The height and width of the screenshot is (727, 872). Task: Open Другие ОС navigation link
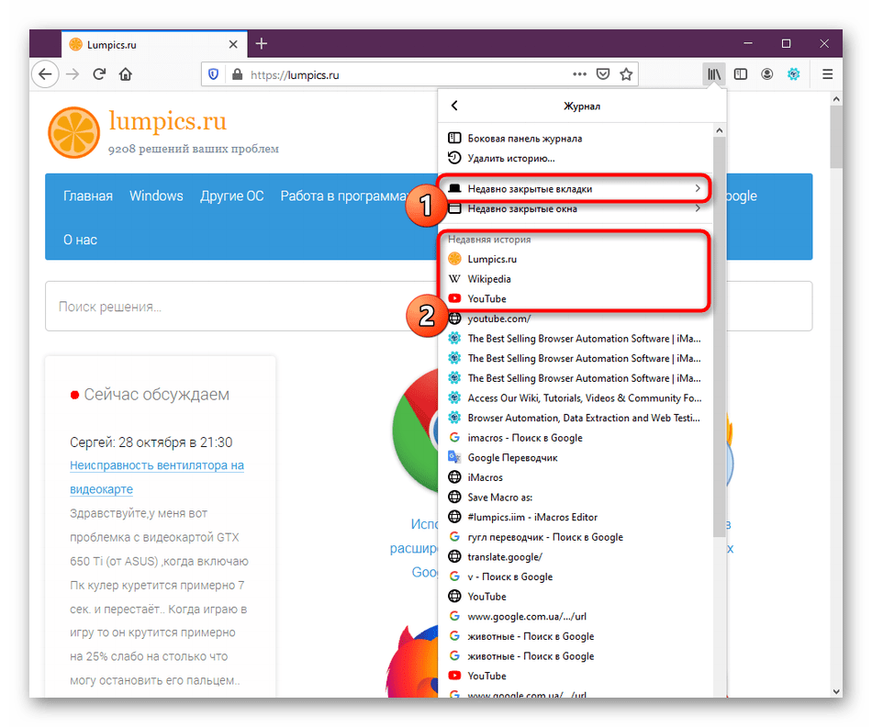[x=232, y=196]
